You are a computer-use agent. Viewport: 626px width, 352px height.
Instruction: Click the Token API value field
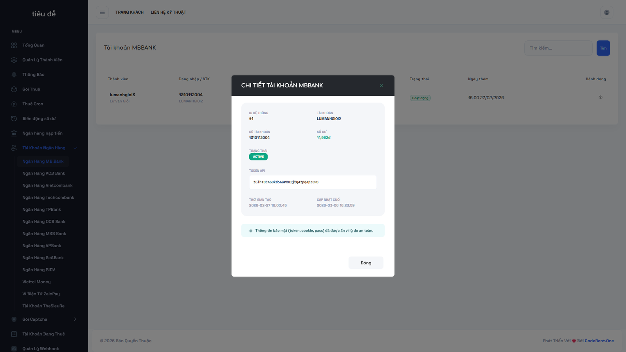313,182
